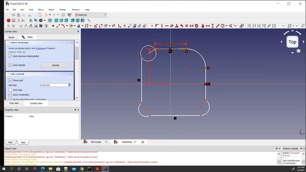Open draw style dropdown arrow

point(44,20)
